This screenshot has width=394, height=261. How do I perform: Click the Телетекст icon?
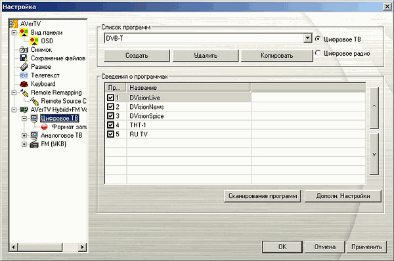pyautogui.click(x=24, y=75)
